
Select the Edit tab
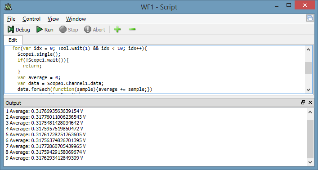click(x=13, y=40)
